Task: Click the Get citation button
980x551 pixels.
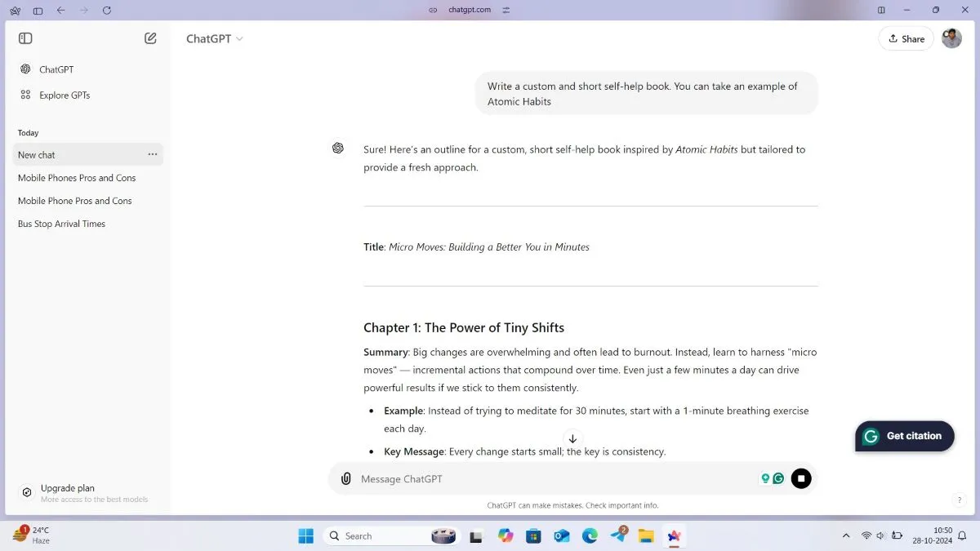Action: point(905,436)
